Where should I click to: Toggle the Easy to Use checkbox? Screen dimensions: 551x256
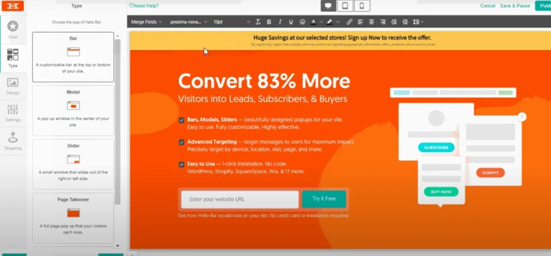coord(181,164)
